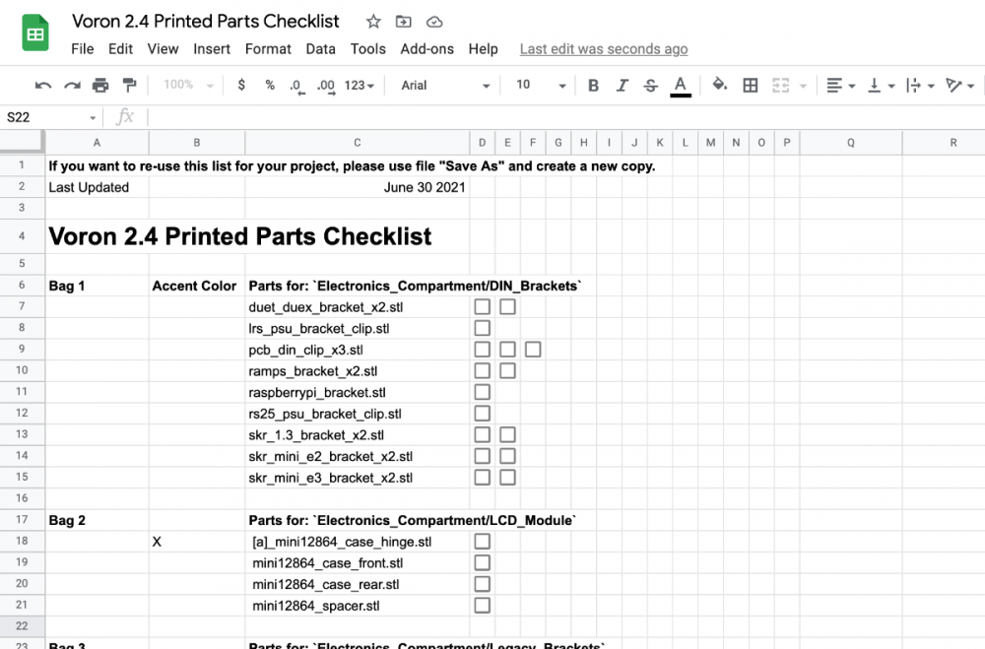Check third box for pcb_din_clip_x3.stl
Viewport: 985px width, 649px height.
(533, 350)
